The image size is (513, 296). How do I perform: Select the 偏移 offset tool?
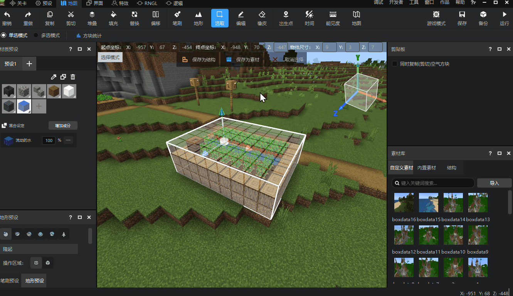pos(156,18)
